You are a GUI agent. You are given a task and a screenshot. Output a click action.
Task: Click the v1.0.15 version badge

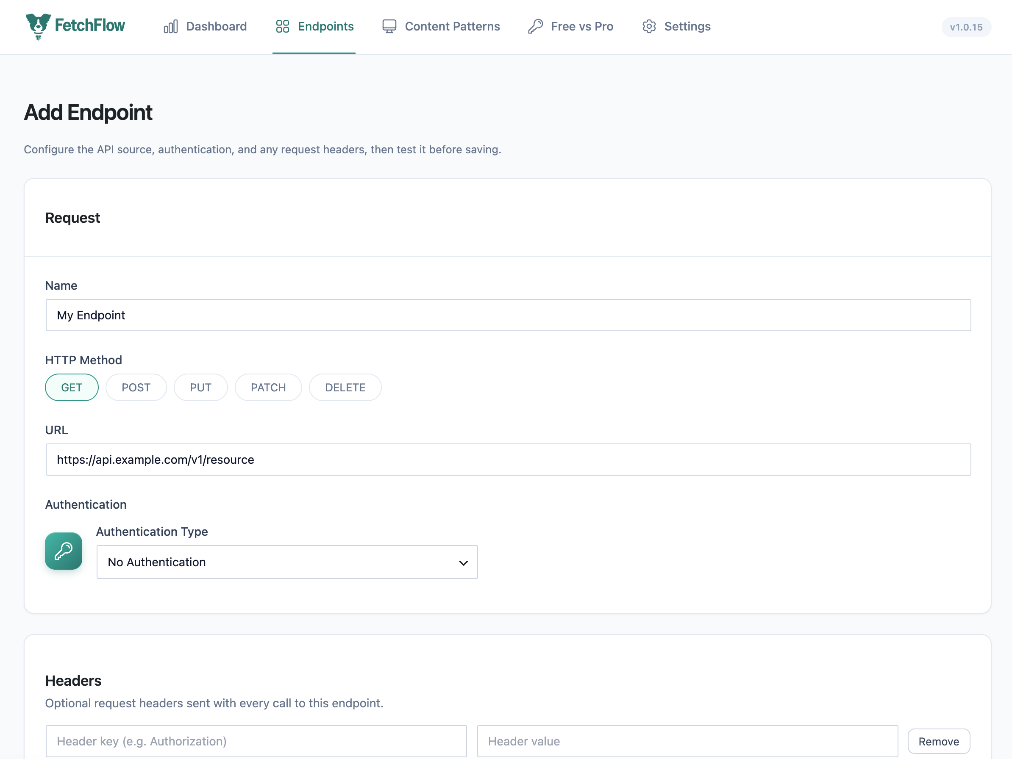pyautogui.click(x=966, y=27)
